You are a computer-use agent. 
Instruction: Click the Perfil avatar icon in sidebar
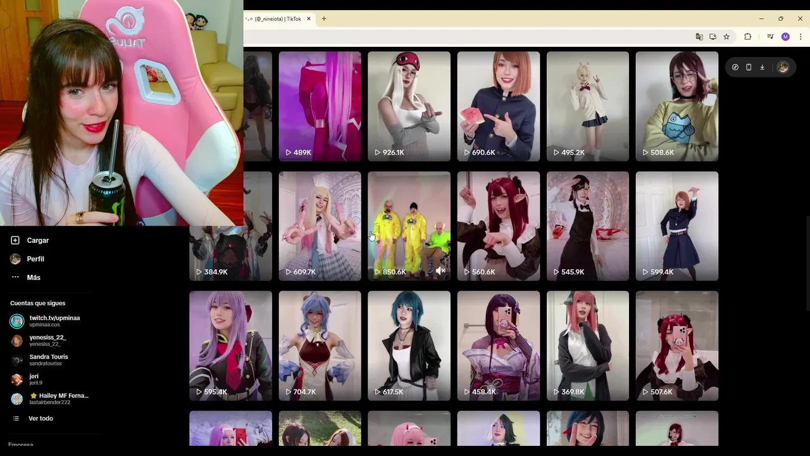[x=15, y=259]
